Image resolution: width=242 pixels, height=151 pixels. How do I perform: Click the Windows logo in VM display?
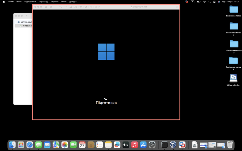[106, 52]
